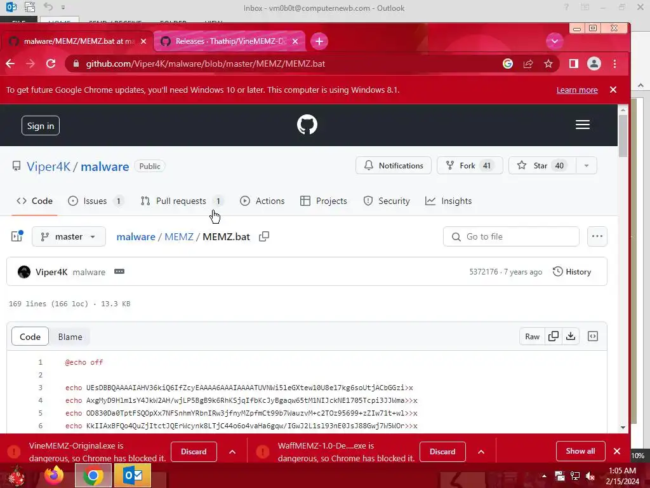Focus the Go to file search box
650x488 pixels.
511,236
